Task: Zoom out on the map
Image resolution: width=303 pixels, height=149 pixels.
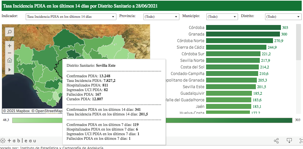Action: point(10,53)
